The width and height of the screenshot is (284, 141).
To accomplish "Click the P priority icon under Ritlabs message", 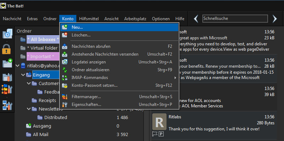I will [161, 134].
